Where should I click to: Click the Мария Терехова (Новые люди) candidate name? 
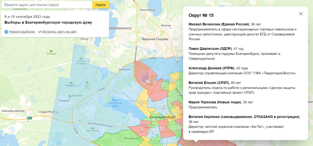point(215,102)
